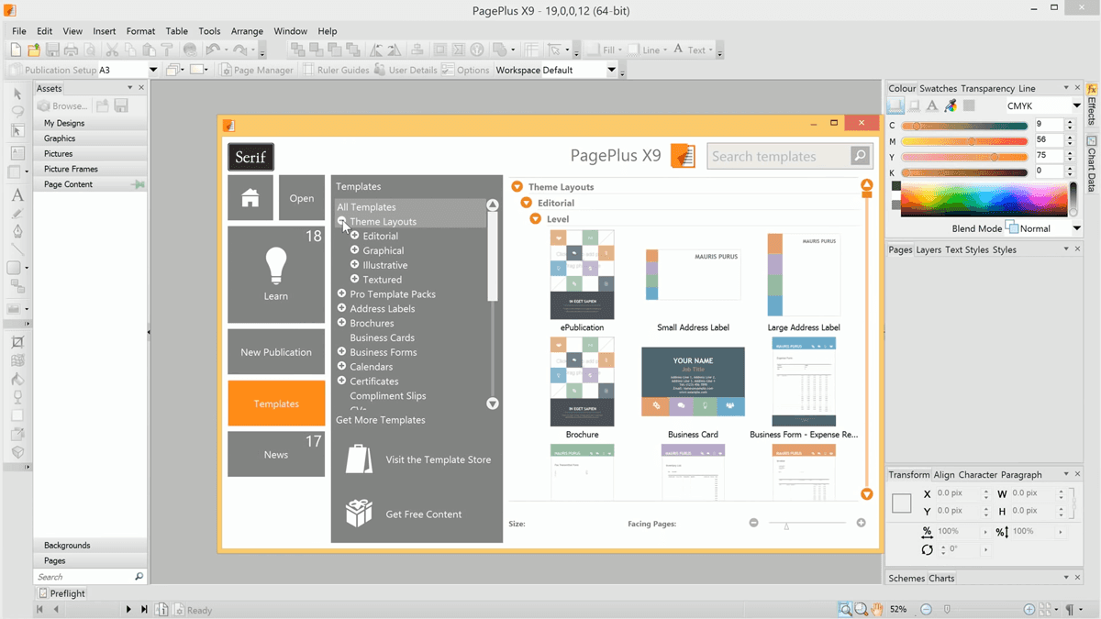The height and width of the screenshot is (619, 1101).
Task: Collapse the Level section in template preview
Action: 536,219
